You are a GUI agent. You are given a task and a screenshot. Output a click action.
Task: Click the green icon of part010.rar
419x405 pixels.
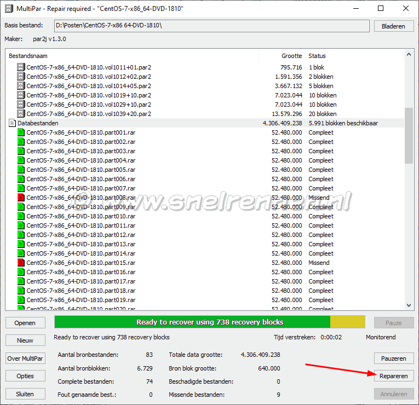coord(21,216)
